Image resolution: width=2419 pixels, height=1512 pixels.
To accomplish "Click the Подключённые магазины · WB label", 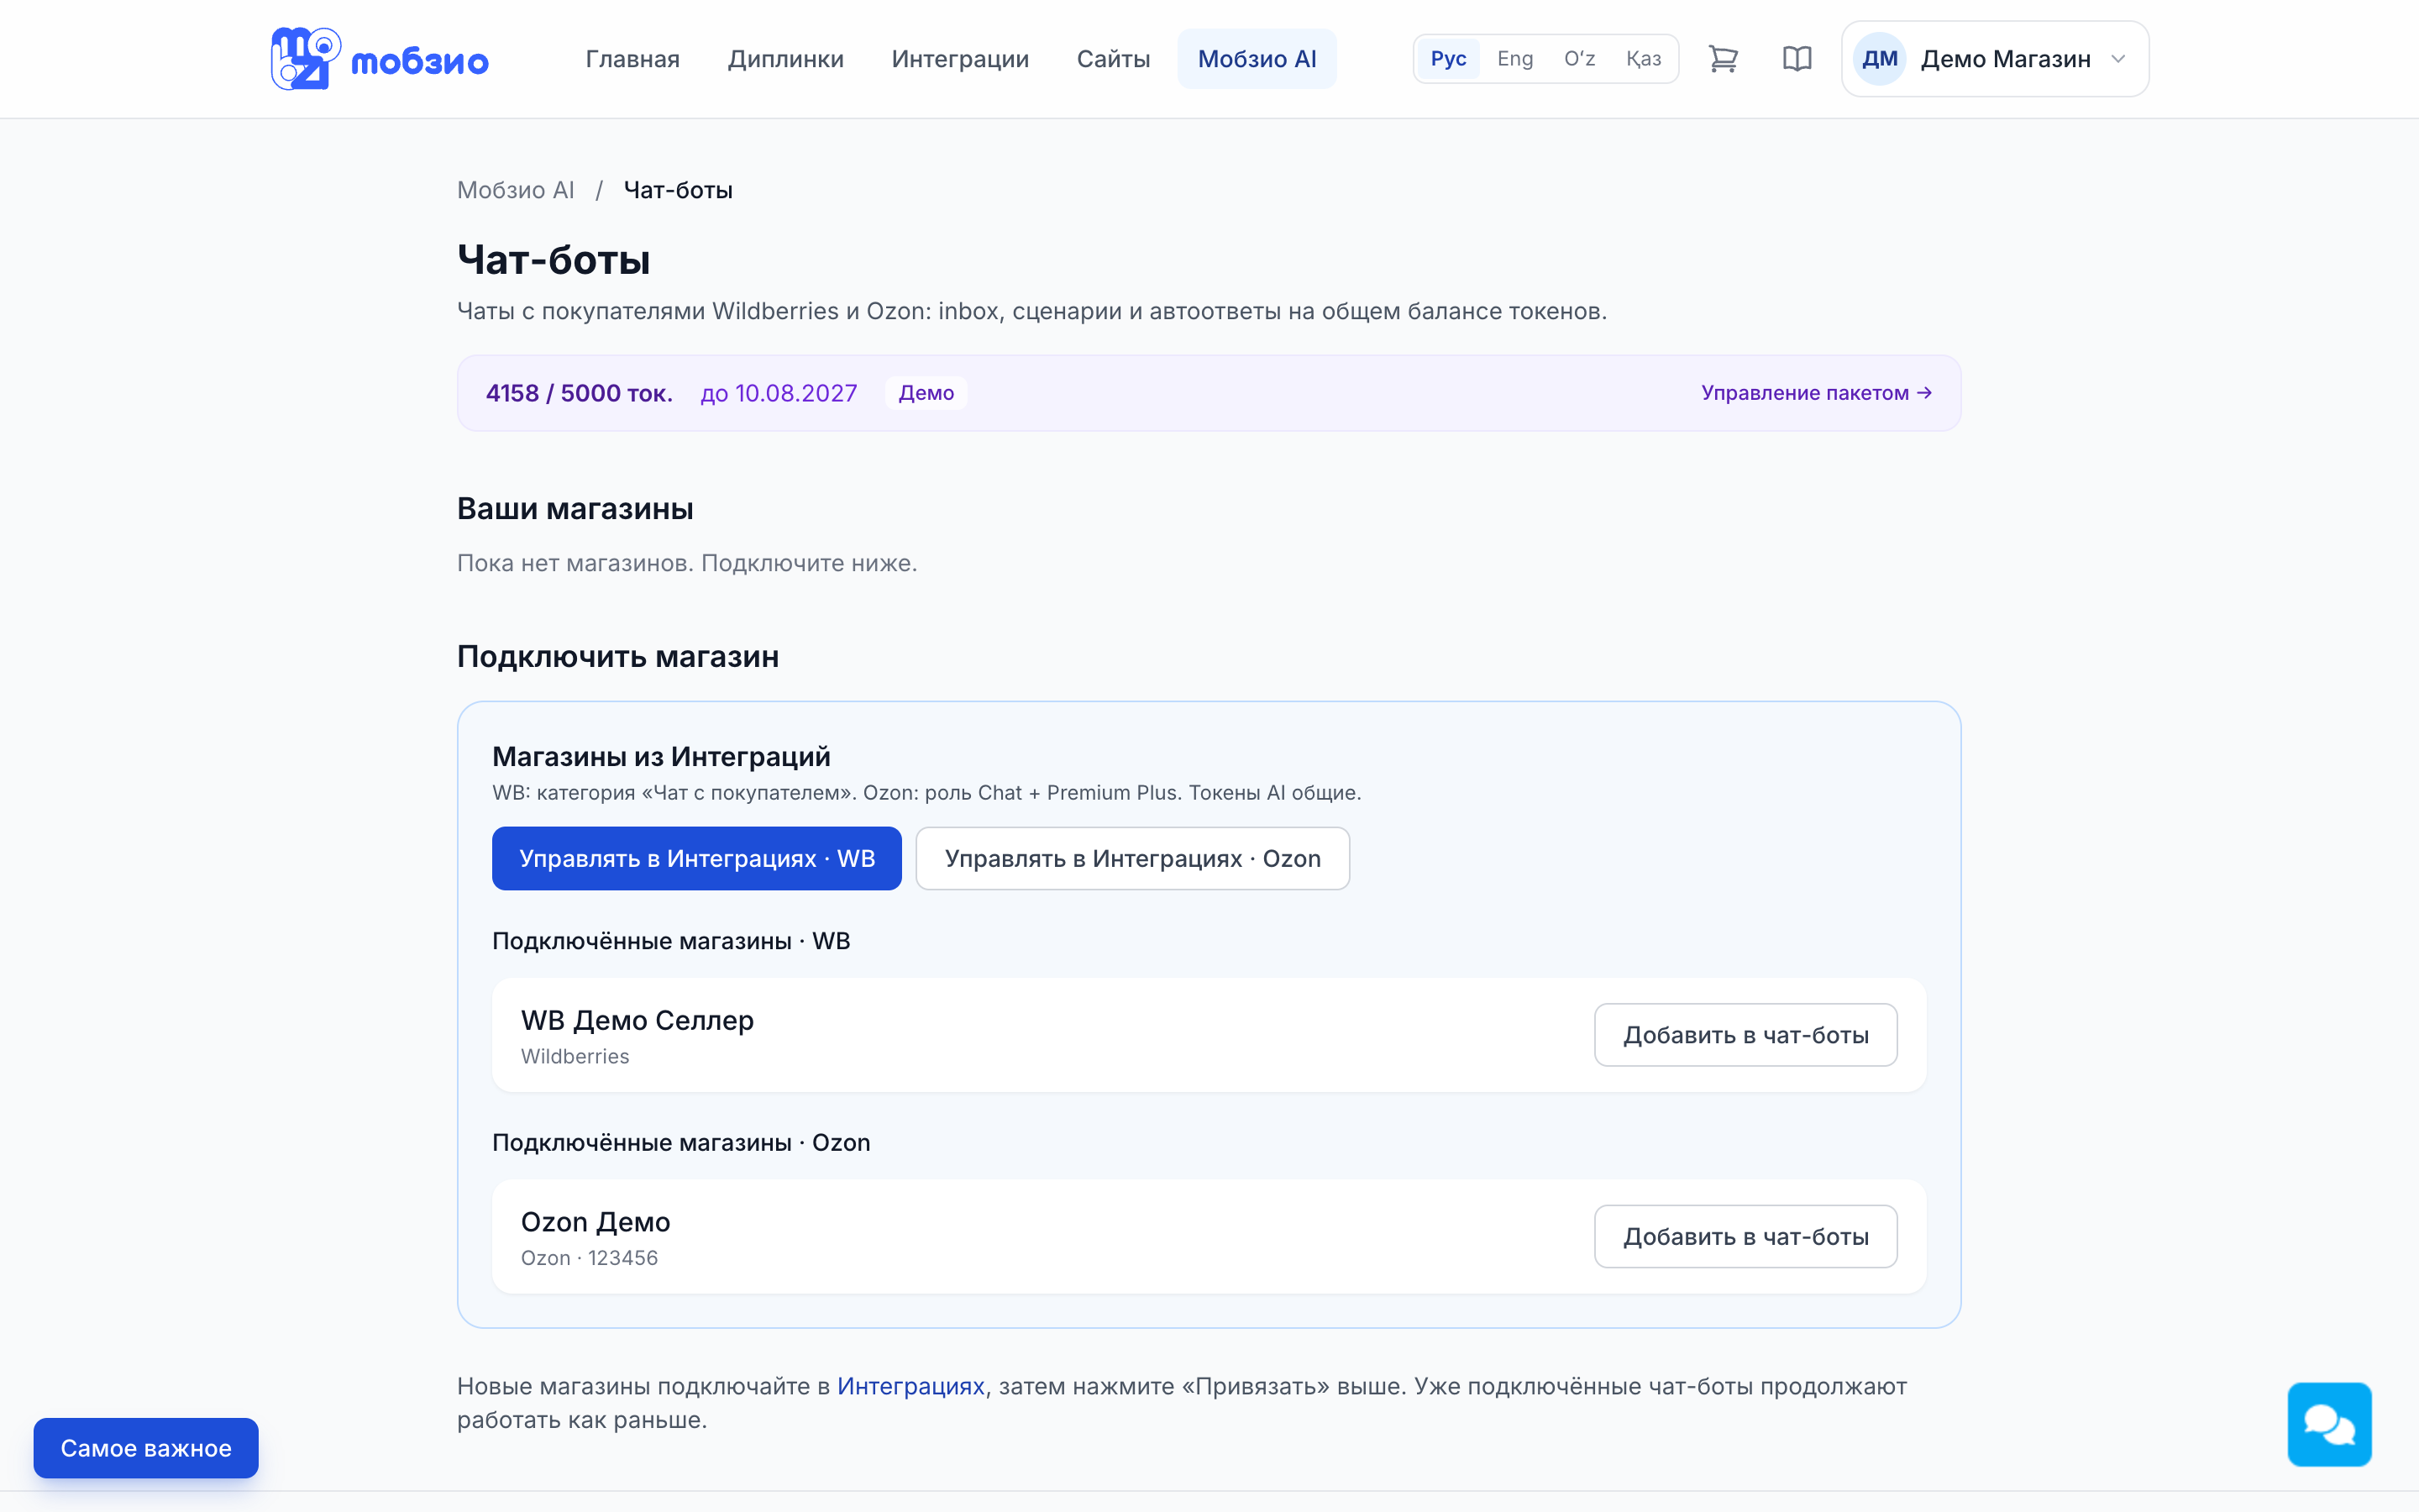I will [671, 941].
